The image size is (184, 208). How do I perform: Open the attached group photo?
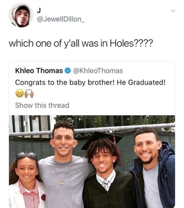pos(92,162)
